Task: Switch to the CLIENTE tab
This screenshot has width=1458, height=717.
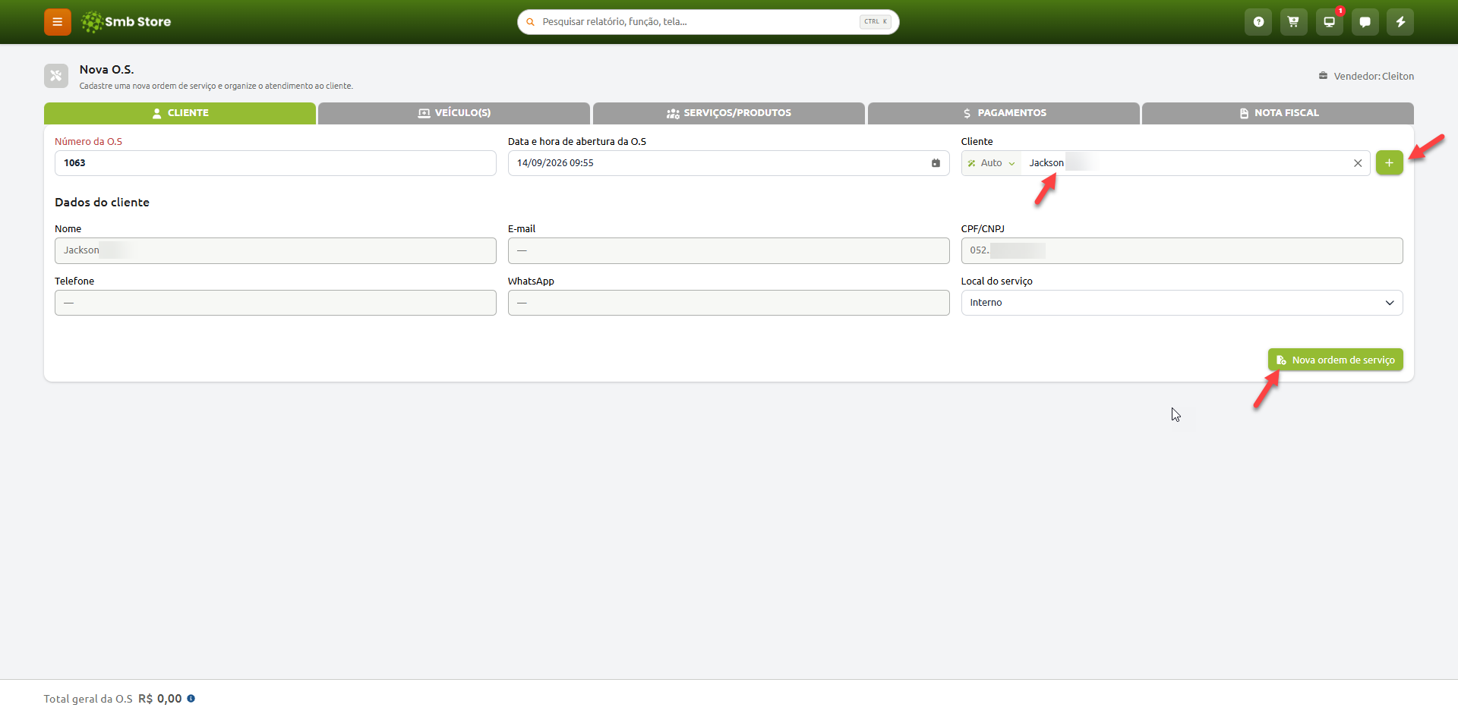Action: click(180, 113)
